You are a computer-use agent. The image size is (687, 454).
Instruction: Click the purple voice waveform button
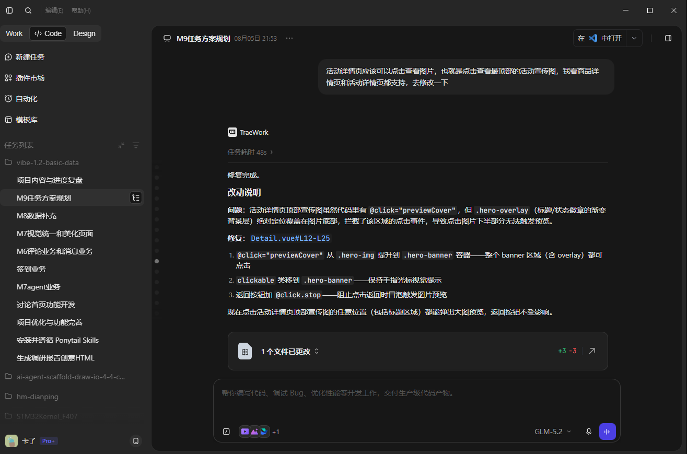(x=608, y=432)
